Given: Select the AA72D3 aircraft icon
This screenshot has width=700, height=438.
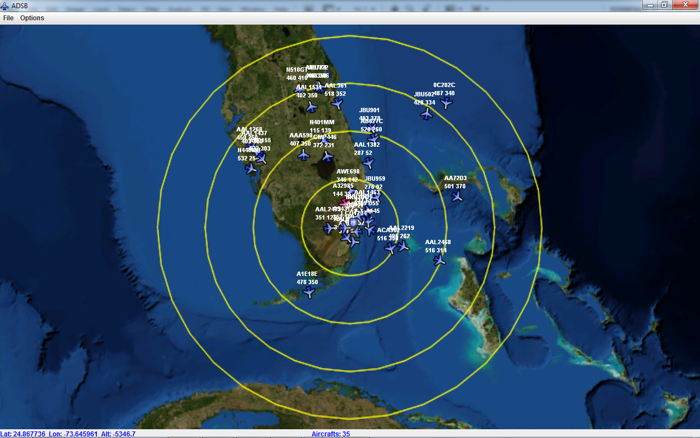Looking at the screenshot, I should pyautogui.click(x=457, y=196).
